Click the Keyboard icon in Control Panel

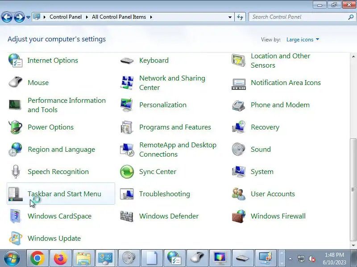pyautogui.click(x=127, y=61)
